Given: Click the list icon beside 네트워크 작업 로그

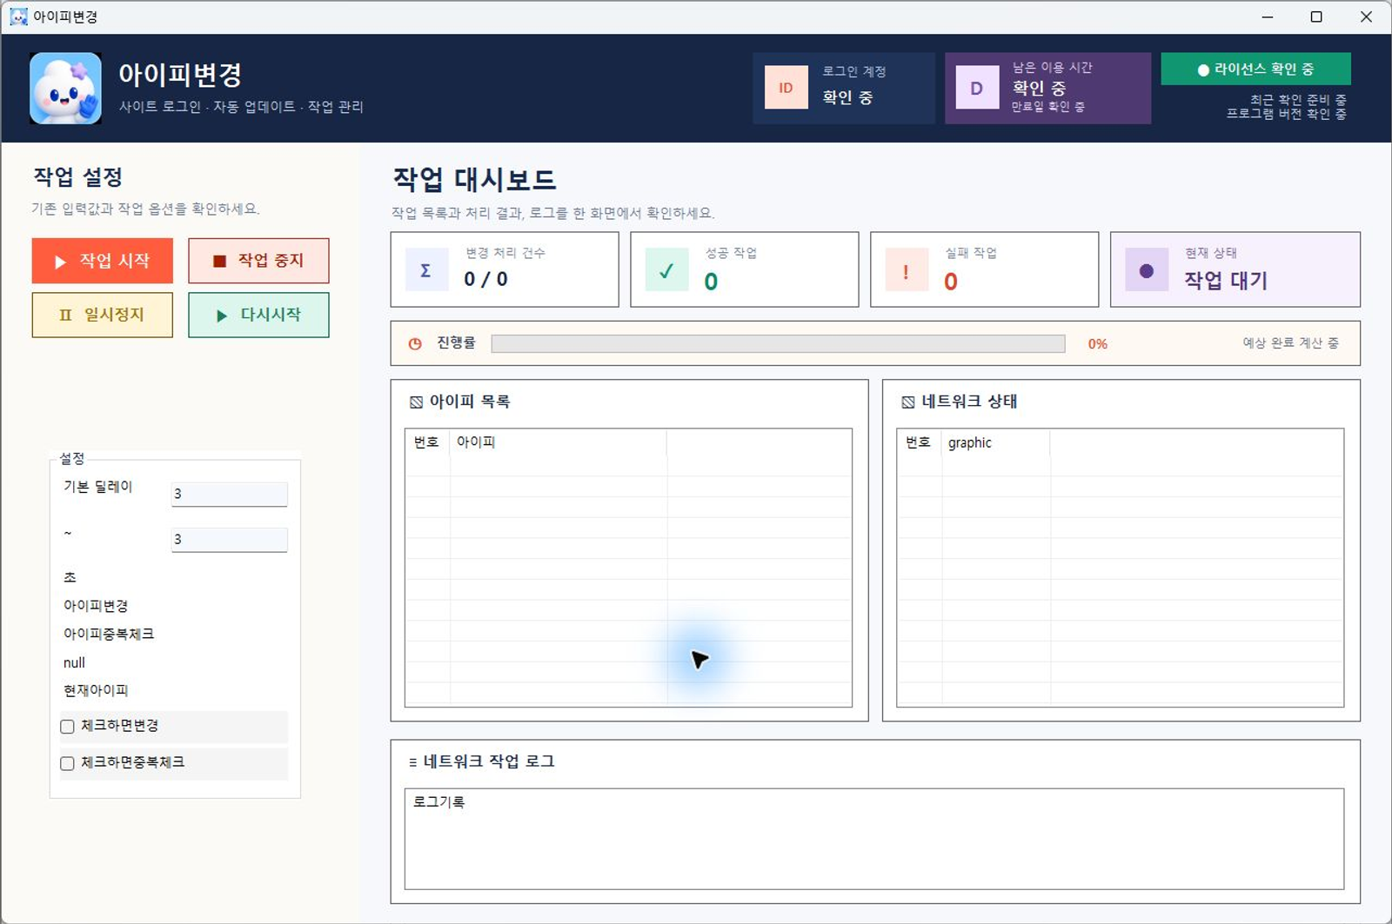Looking at the screenshot, I should [x=412, y=762].
